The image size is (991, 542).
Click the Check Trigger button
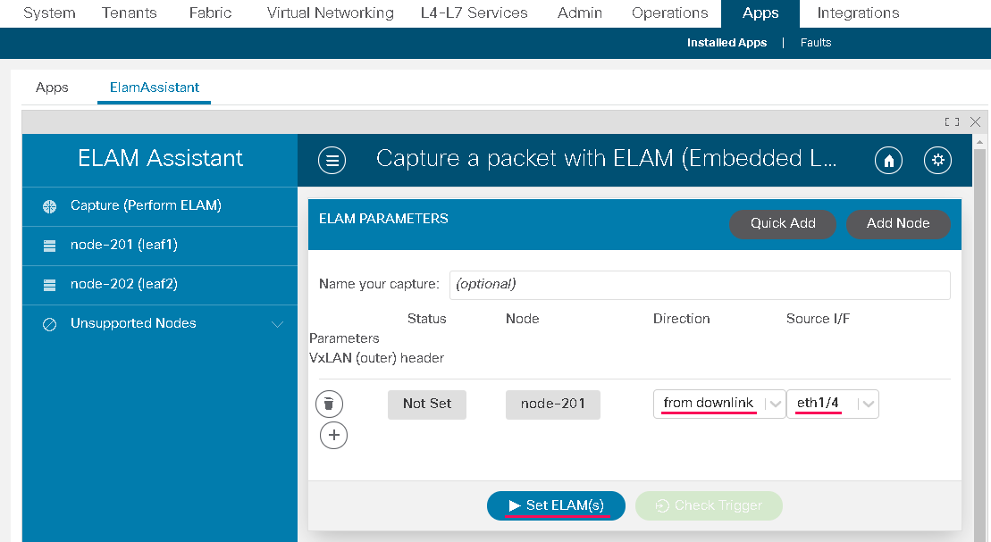[710, 506]
